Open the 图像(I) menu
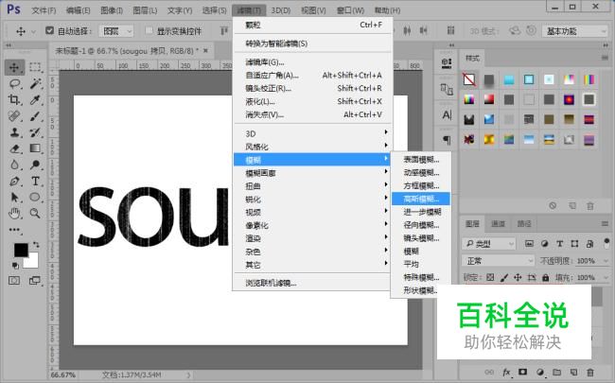Image resolution: width=615 pixels, height=383 pixels. 112,10
